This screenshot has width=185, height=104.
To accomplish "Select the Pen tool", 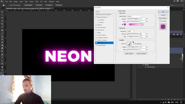I will [x=2, y=55].
